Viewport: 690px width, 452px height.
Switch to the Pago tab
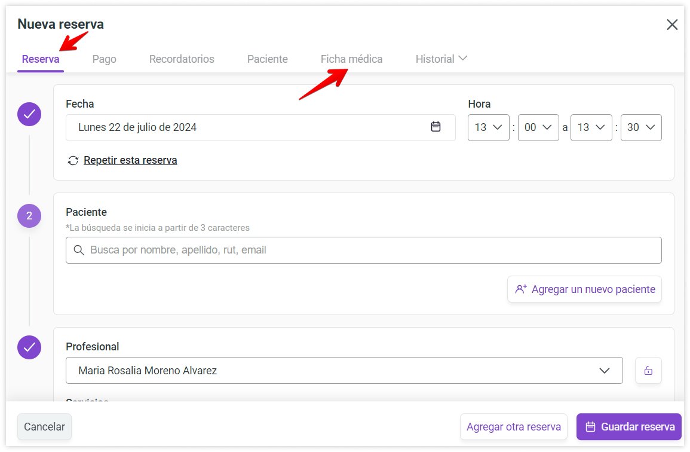coord(105,59)
